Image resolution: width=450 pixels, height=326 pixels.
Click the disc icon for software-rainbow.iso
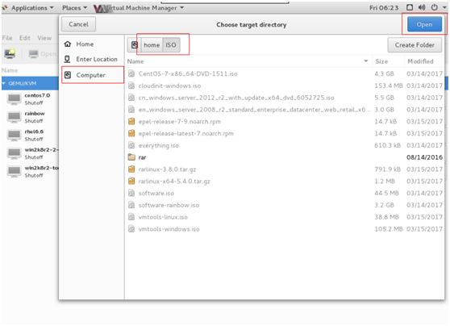tap(131, 205)
